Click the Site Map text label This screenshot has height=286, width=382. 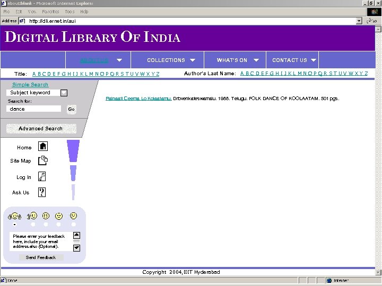click(21, 161)
